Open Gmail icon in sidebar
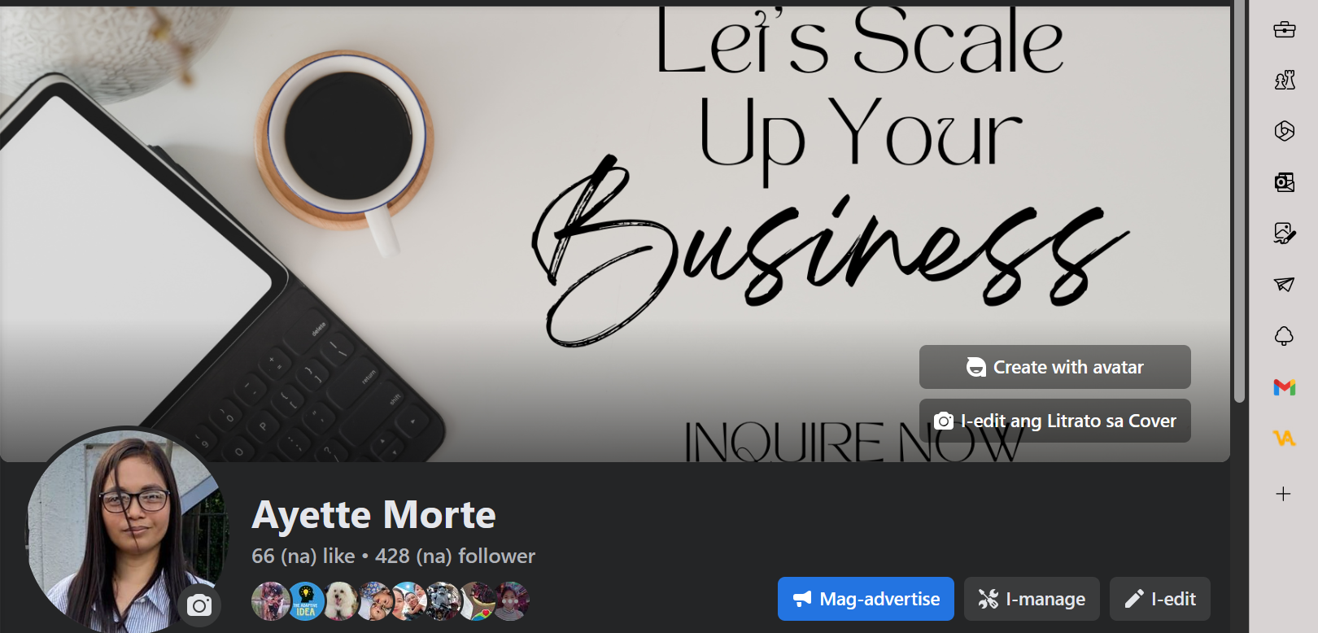1318x633 pixels. point(1285,387)
